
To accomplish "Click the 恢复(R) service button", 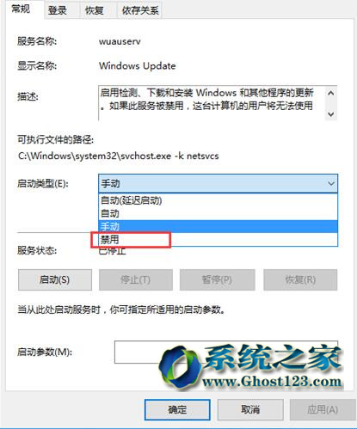I will 300,279.
